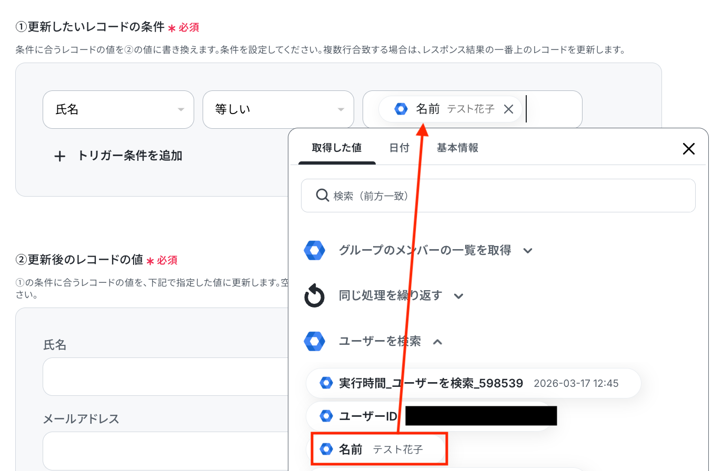
Task: Click the icon in the 名前 chip in the condition field
Action: tap(401, 109)
